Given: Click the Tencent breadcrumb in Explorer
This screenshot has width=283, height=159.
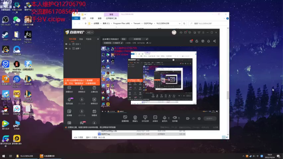Looking at the screenshot, I should tap(137, 23).
